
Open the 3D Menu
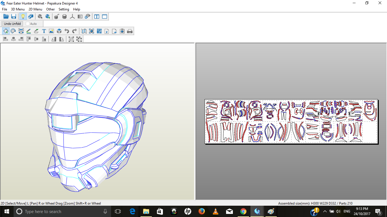tap(18, 9)
